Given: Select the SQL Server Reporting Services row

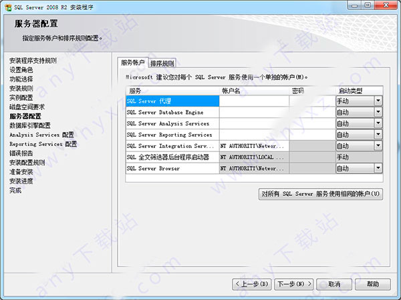Looking at the screenshot, I should pos(172,135).
